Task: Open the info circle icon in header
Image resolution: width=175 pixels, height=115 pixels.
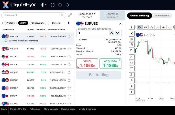Action: (x=60, y=5)
